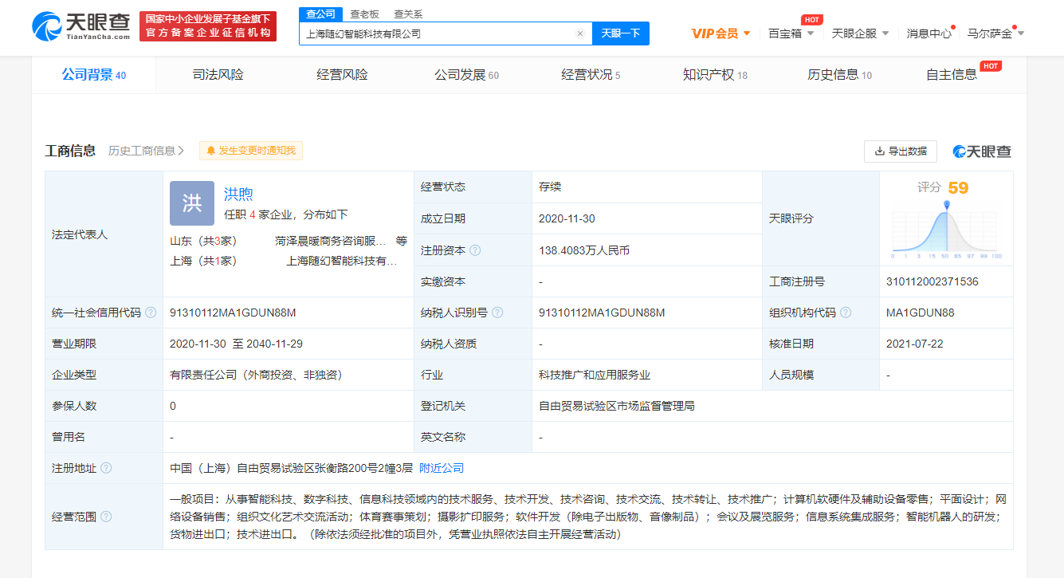The width and height of the screenshot is (1064, 578).
Task: Click the 洪 legal representative avatar
Action: [x=192, y=203]
